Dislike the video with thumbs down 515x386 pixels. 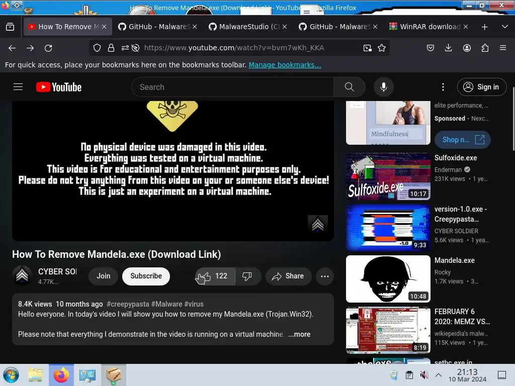pyautogui.click(x=248, y=276)
